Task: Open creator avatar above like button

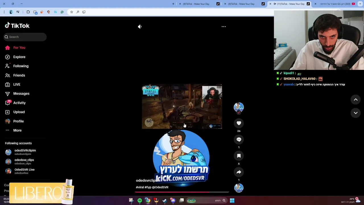Action: tap(239, 107)
